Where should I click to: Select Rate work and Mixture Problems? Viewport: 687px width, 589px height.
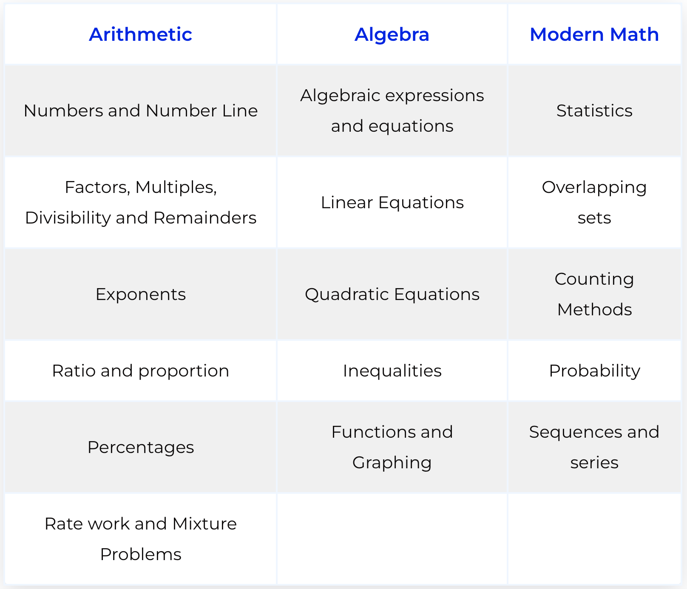(140, 539)
